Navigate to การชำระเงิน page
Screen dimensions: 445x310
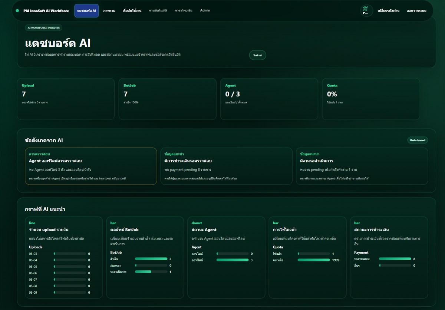(184, 10)
